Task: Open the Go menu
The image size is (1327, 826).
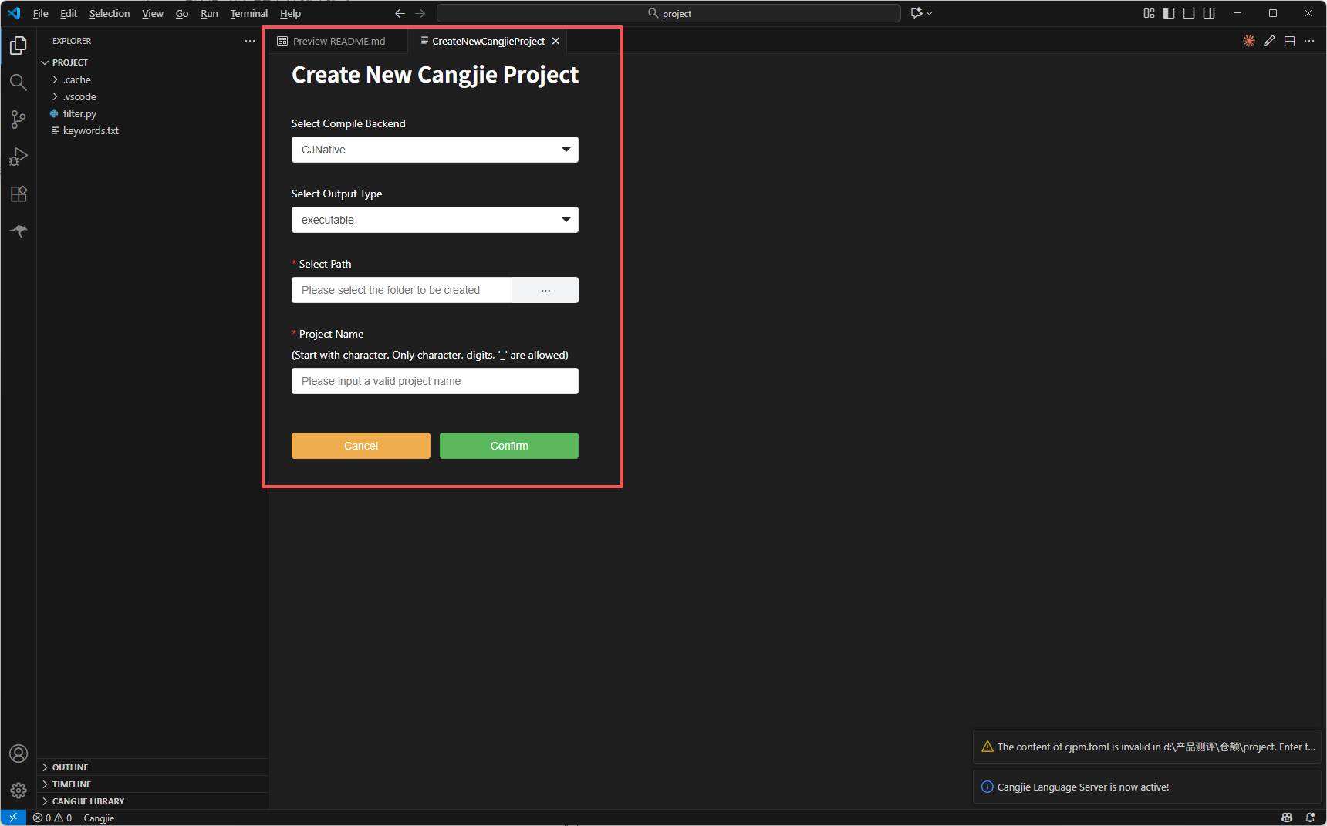Action: [x=182, y=13]
